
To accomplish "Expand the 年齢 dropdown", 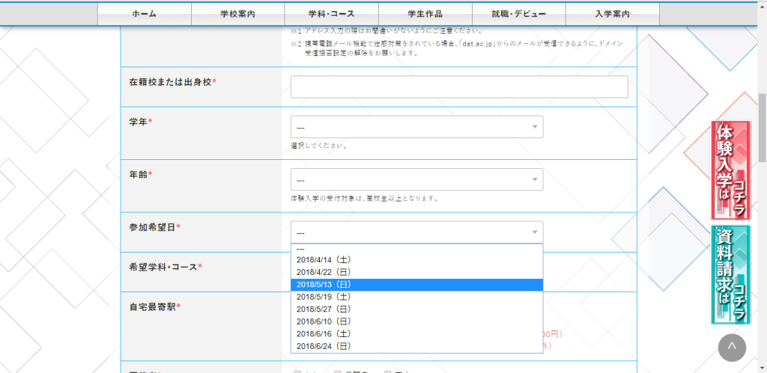I will click(x=416, y=180).
